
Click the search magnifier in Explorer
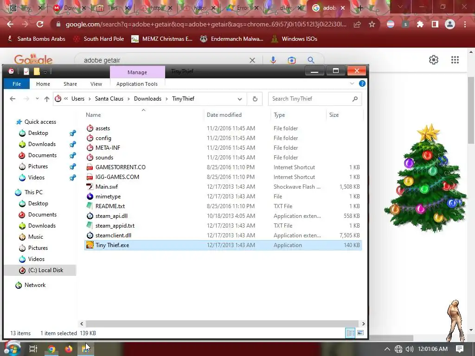355,99
